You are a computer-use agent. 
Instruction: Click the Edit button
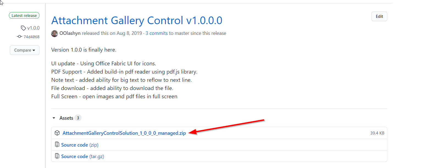[379, 16]
